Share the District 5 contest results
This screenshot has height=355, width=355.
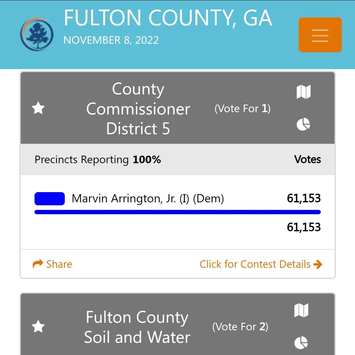tap(52, 264)
